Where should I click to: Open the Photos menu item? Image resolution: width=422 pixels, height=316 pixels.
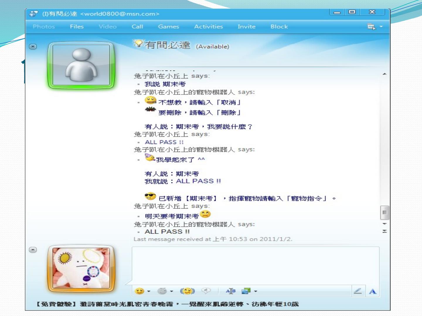(44, 27)
